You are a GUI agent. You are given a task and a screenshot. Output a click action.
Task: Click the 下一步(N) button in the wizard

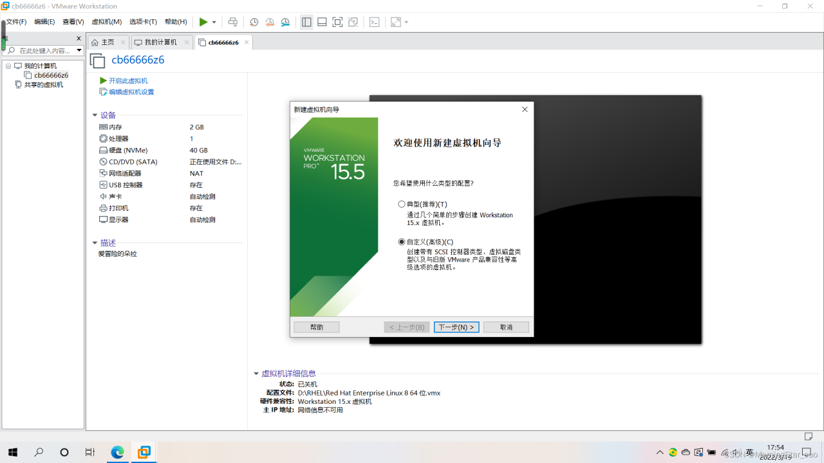tap(456, 327)
